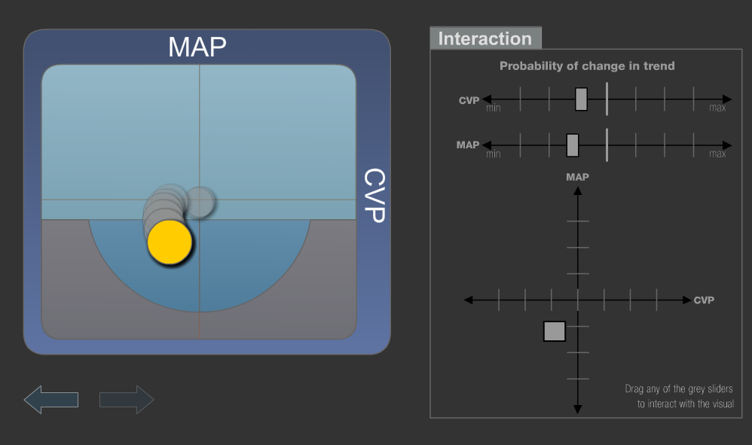
Task: Click the min-end arrowhead of the CVP slider
Action: coord(487,99)
